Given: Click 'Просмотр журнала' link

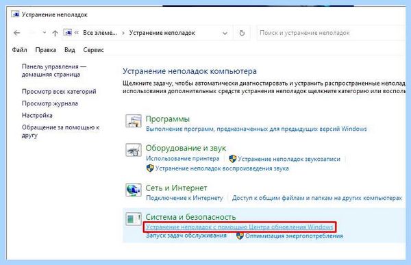Looking at the screenshot, I should (x=50, y=103).
